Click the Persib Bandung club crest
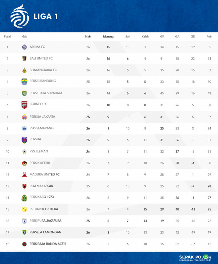 point(24,82)
